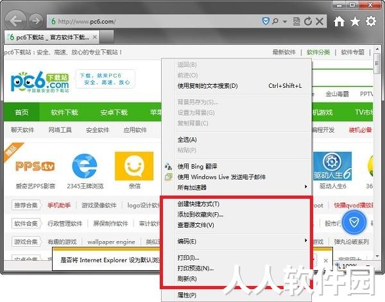Screen dimensions: 385x302
Task: Open 手机助手 red link
Action: coord(59,205)
